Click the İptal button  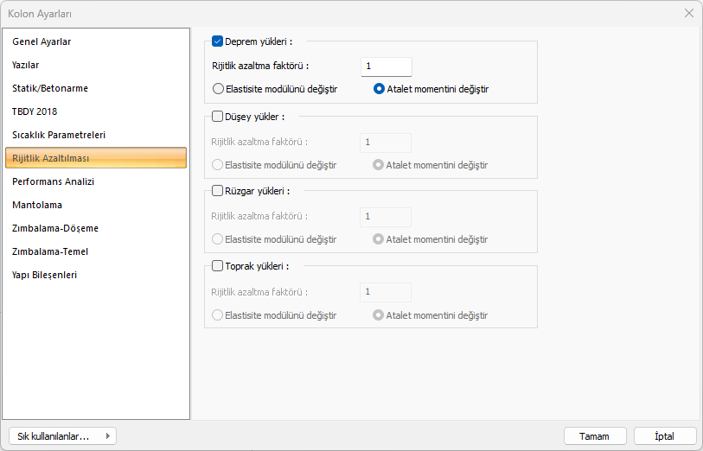pos(665,436)
